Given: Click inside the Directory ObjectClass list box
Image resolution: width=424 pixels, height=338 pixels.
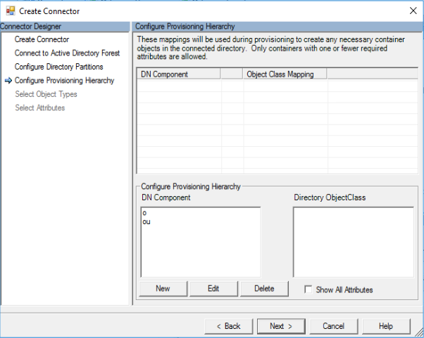Looking at the screenshot, I should click(353, 241).
